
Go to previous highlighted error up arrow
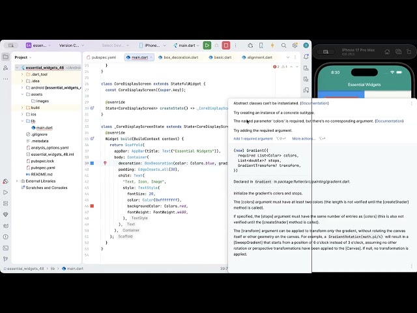pos(291,67)
